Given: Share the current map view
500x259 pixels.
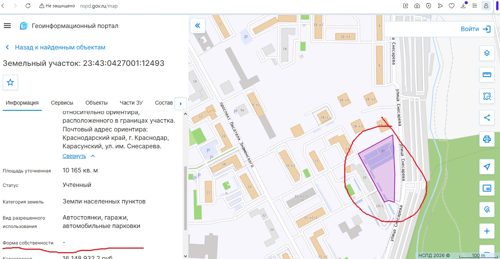Looking at the screenshot, I should coord(487,118).
